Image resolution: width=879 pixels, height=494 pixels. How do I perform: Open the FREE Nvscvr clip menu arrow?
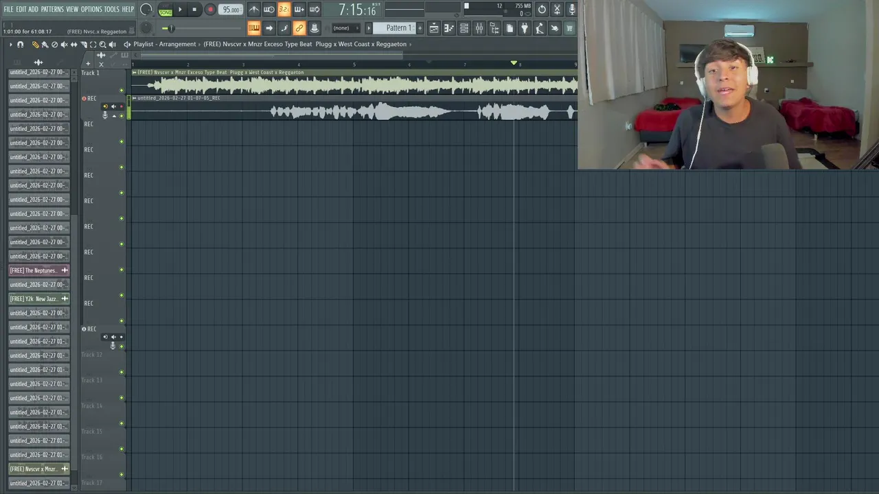coord(134,72)
